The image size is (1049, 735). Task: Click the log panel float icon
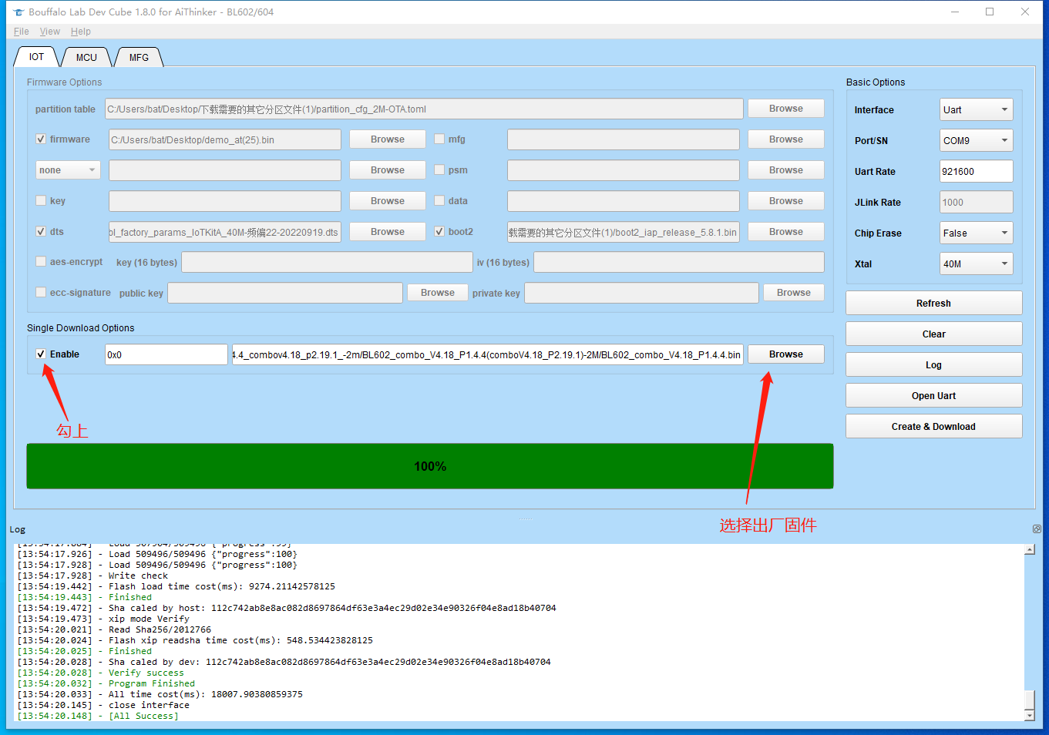(x=1037, y=529)
